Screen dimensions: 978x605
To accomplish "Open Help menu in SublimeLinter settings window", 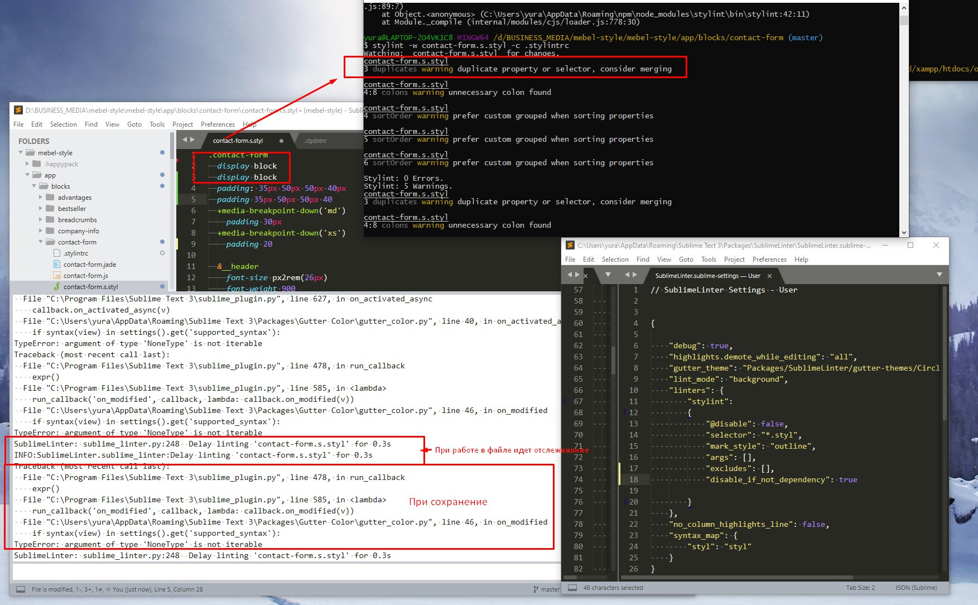I will (x=801, y=260).
